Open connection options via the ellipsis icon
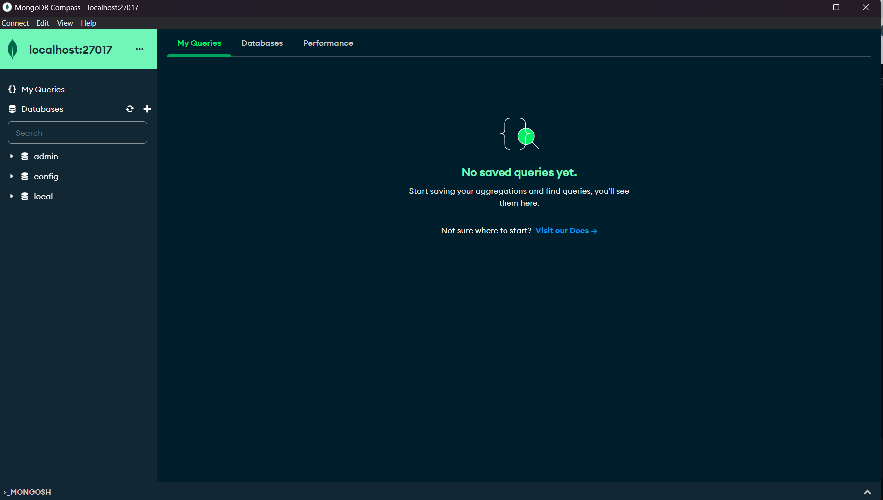The height and width of the screenshot is (500, 883). (139, 49)
